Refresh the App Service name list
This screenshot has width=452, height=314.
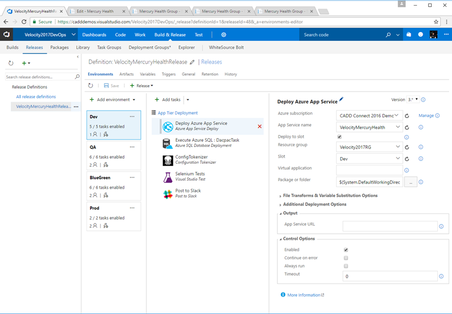tap(407, 127)
